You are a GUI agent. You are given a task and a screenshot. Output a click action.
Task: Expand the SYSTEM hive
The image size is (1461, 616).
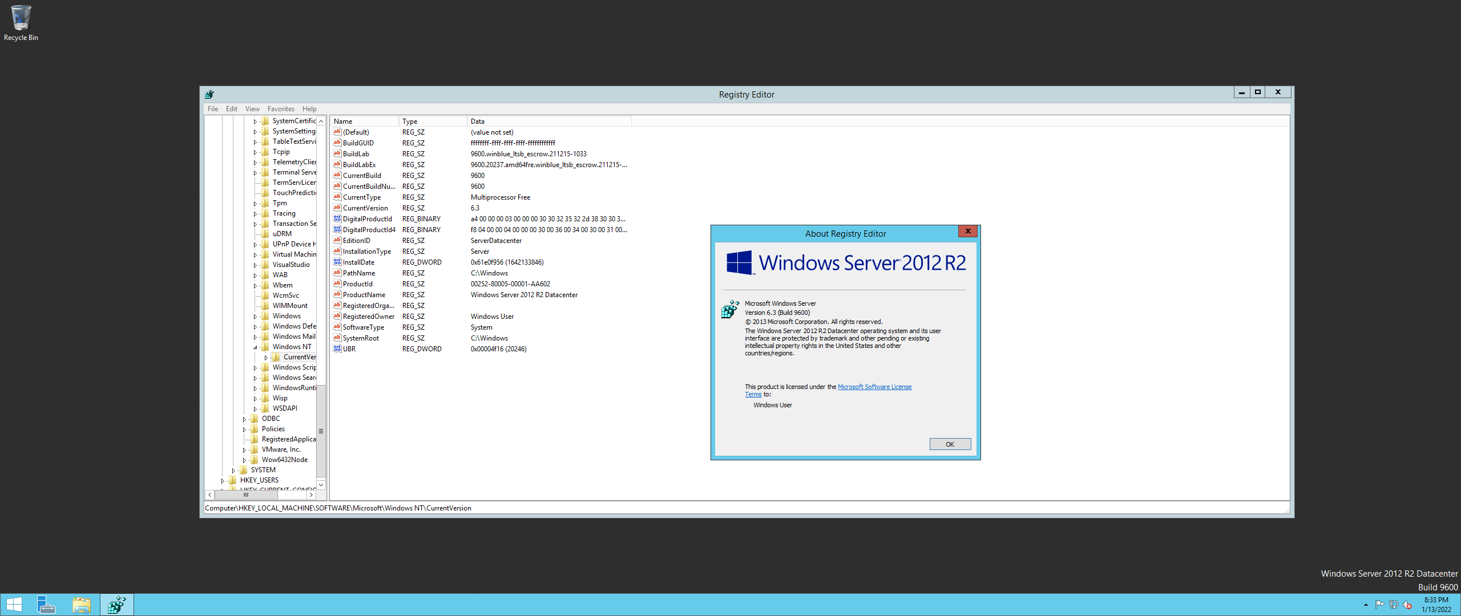pos(233,471)
